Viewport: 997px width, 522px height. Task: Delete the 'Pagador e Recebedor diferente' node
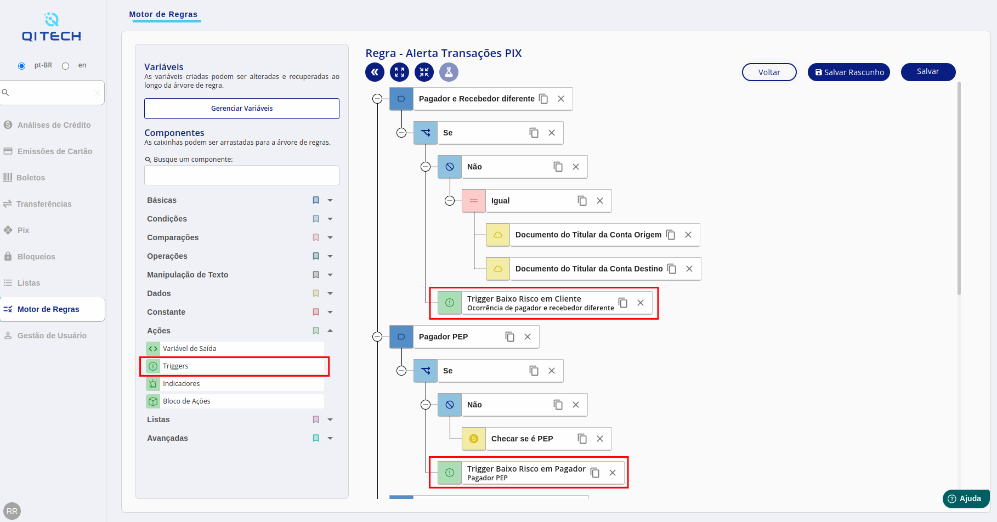pos(561,99)
